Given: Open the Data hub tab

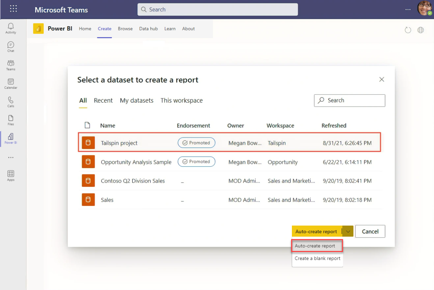Looking at the screenshot, I should 149,29.
